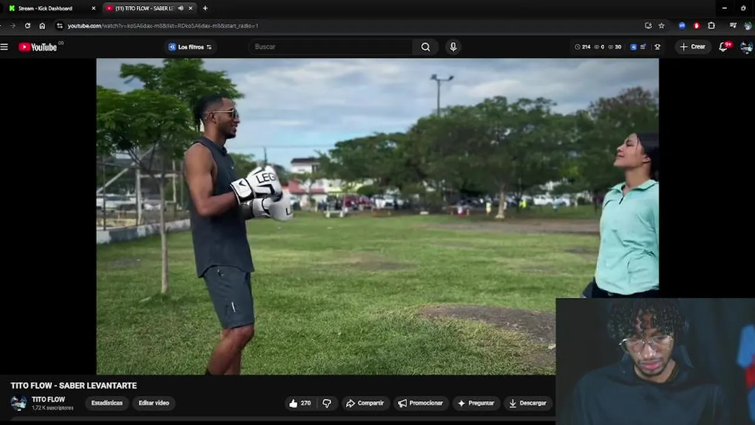Go forward in browser history
Image resolution: width=755 pixels, height=425 pixels.
(x=13, y=25)
